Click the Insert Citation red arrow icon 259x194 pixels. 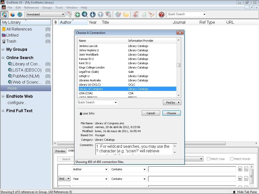pos(136,14)
